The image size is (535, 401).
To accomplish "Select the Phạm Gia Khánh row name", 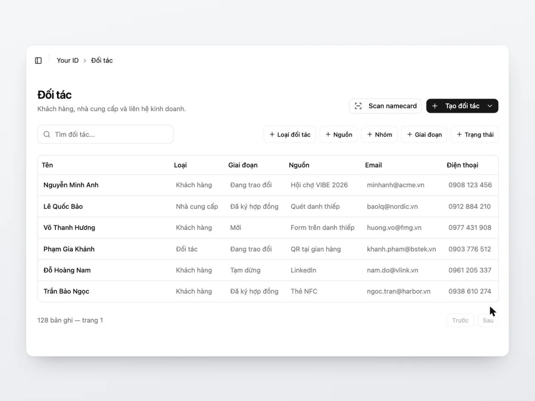I will pos(69,249).
